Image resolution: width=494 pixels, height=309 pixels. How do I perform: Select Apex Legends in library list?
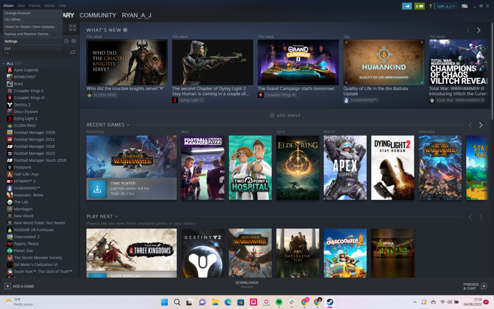click(x=26, y=70)
